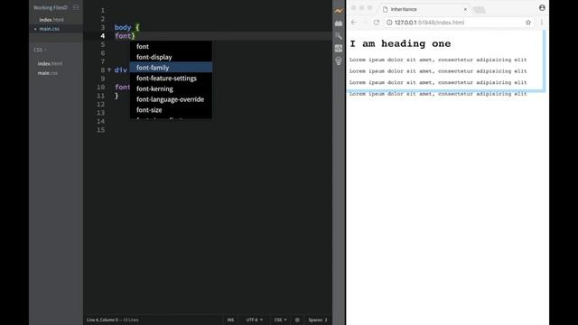The image size is (578, 325).
Task: Choose font-size from the hint list
Action: [x=171, y=110]
